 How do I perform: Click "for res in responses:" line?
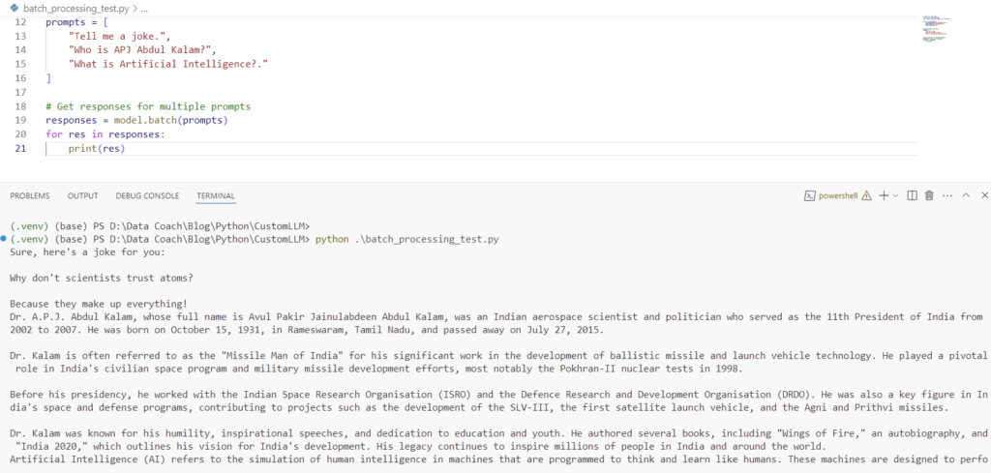click(105, 133)
